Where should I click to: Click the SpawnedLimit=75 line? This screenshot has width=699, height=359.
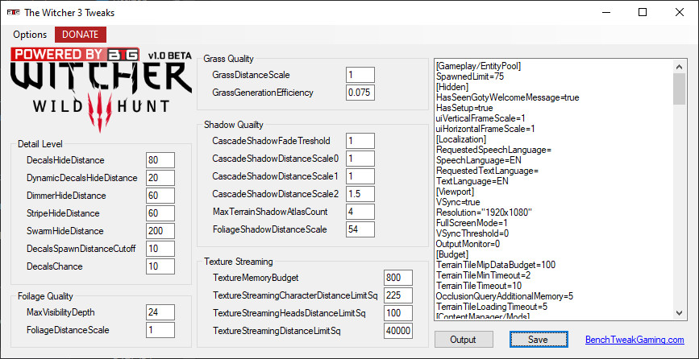click(x=470, y=76)
